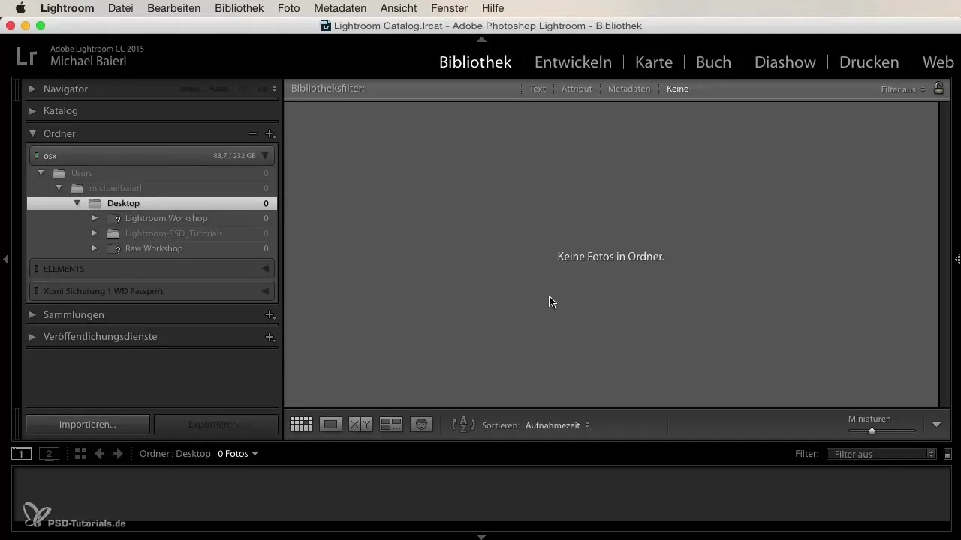Remove folder with minus icon
961x540 pixels.
(253, 133)
